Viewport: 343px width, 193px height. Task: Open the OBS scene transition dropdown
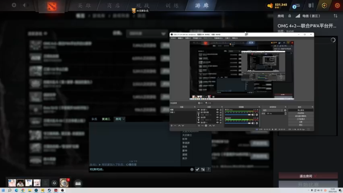pos(273,110)
